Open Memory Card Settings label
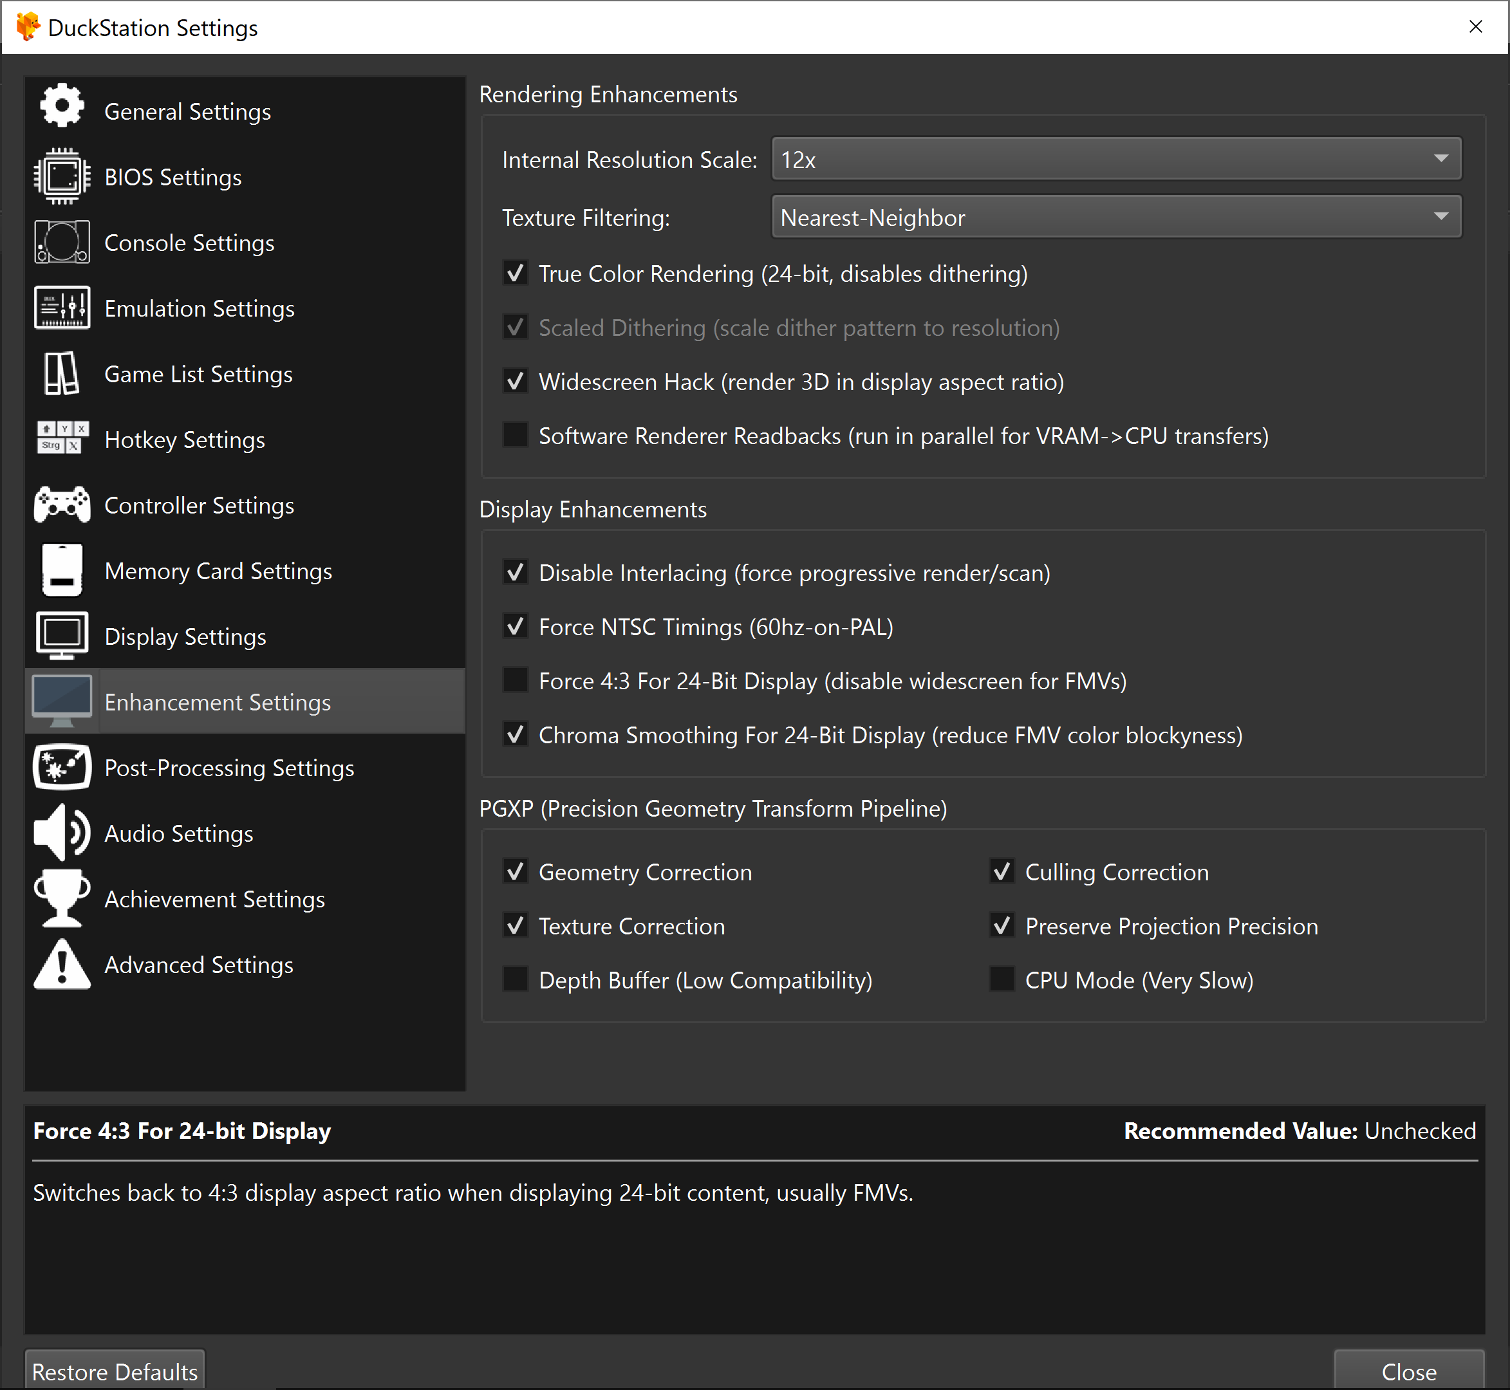This screenshot has width=1510, height=1390. tap(218, 571)
